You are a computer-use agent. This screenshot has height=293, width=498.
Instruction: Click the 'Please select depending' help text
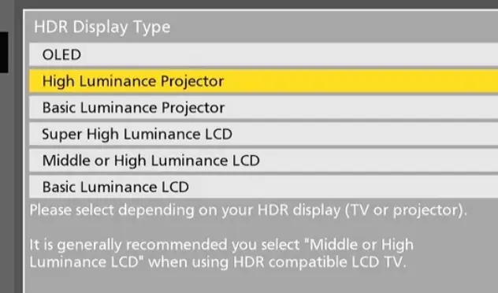(248, 210)
